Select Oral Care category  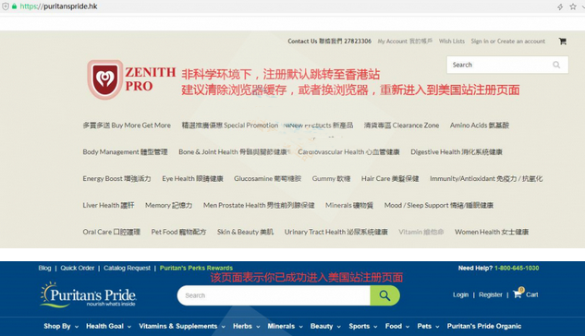click(x=111, y=232)
